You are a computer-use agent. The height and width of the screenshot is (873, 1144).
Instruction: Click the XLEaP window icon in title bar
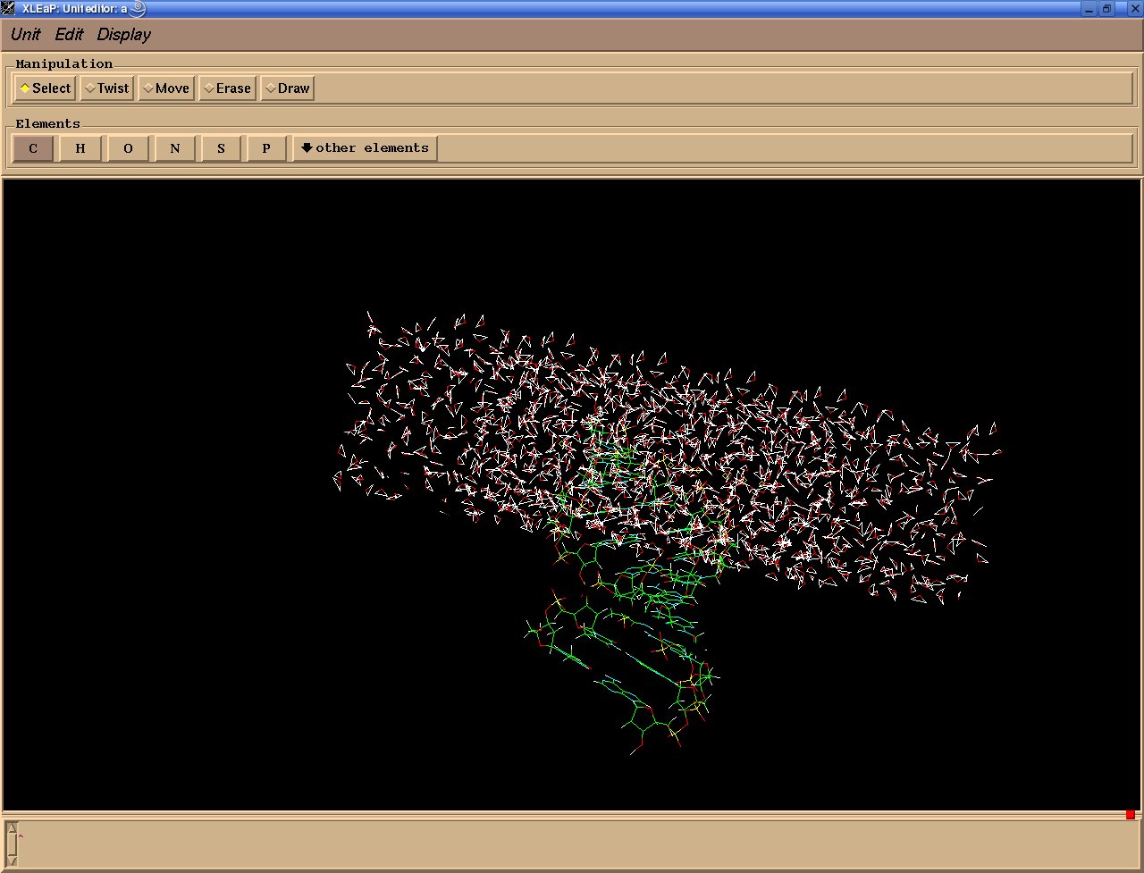click(9, 9)
